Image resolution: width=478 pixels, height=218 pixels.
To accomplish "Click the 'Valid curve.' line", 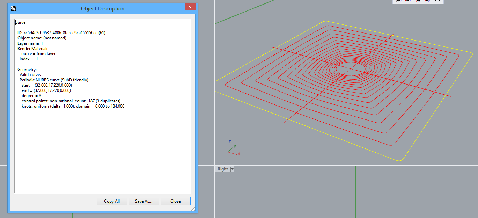I will [x=30, y=75].
